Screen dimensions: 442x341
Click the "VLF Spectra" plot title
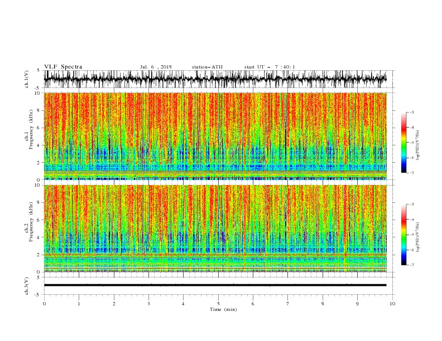[x=63, y=67]
